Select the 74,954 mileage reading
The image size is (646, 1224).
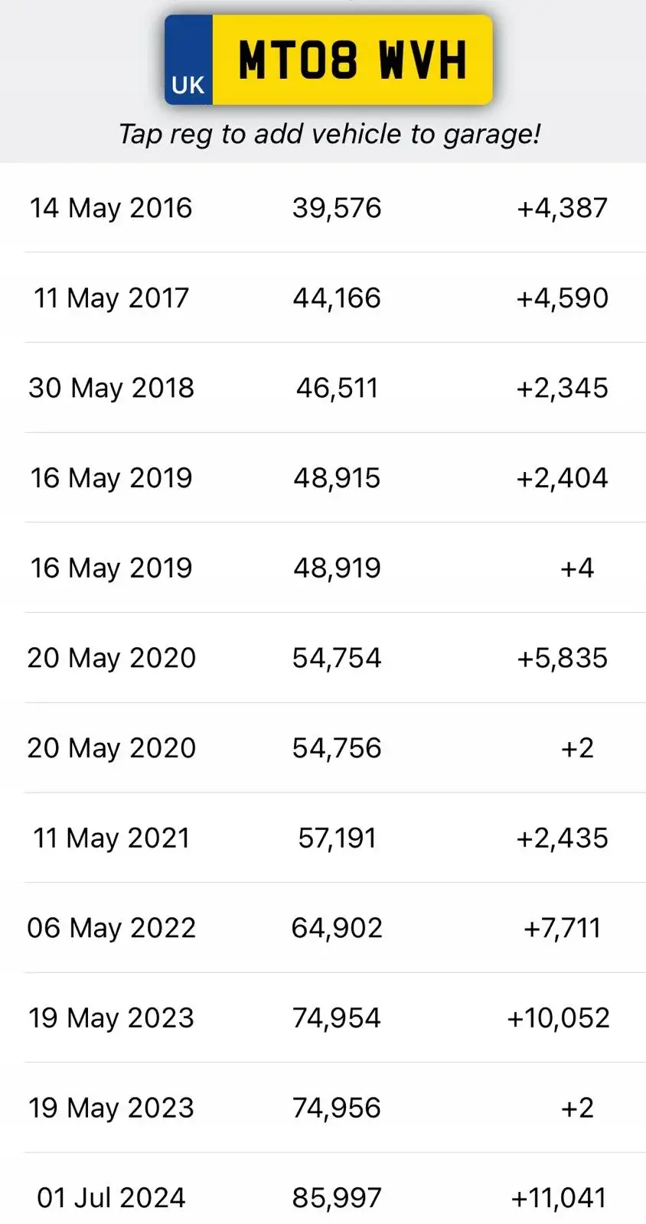tap(337, 1018)
